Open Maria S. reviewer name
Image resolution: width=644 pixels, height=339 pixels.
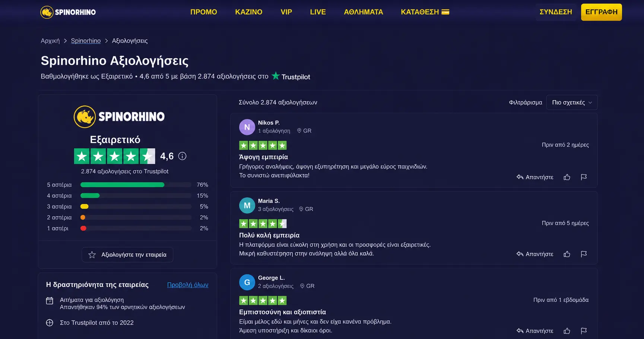tap(269, 201)
